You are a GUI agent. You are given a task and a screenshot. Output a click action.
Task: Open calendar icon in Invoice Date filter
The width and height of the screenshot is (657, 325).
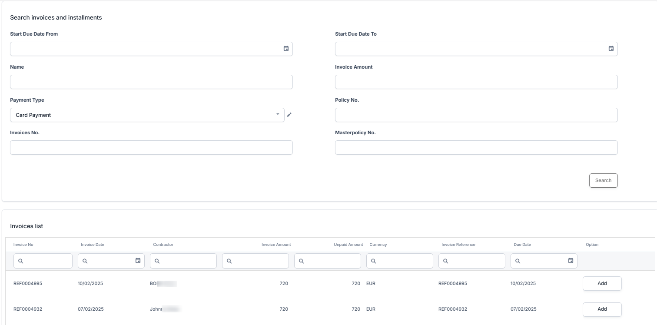pos(138,261)
